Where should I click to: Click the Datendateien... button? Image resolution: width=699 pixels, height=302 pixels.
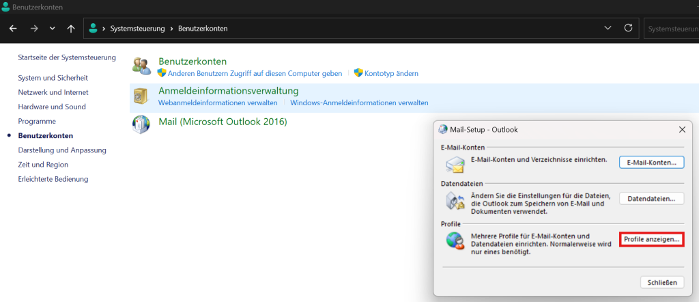(x=651, y=199)
